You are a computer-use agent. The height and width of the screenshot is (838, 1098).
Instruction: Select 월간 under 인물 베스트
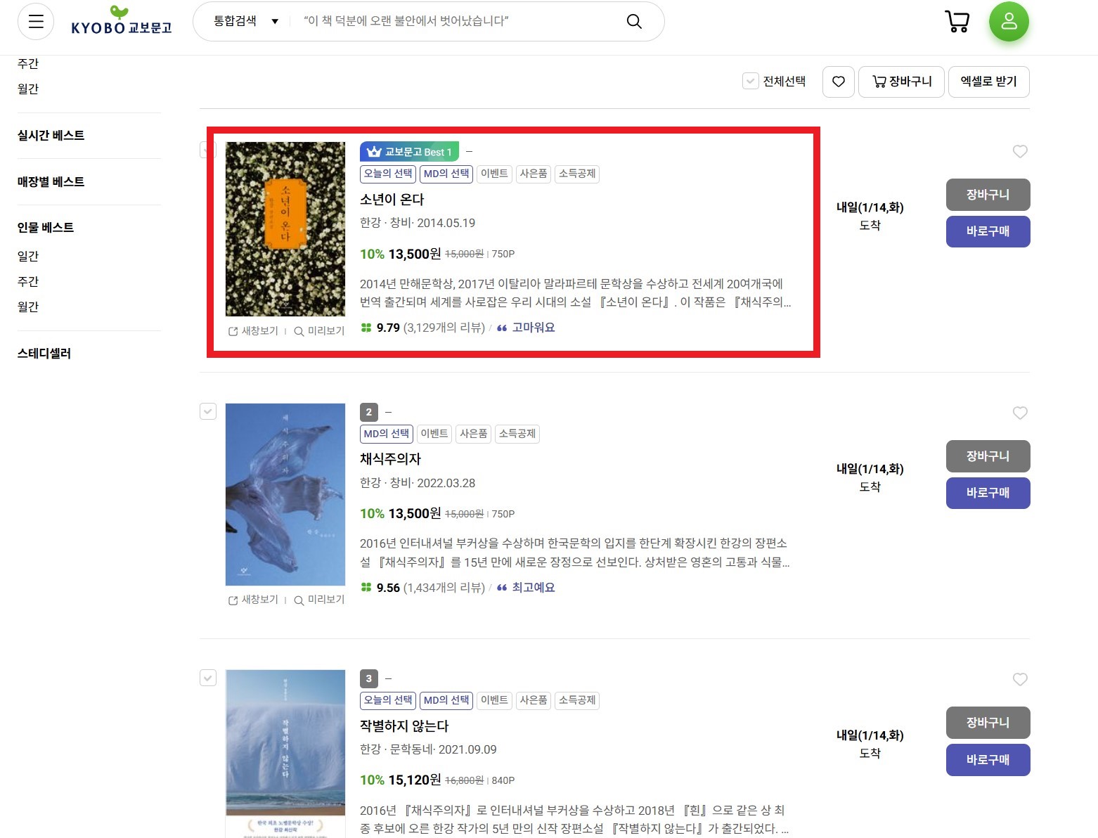coord(28,307)
